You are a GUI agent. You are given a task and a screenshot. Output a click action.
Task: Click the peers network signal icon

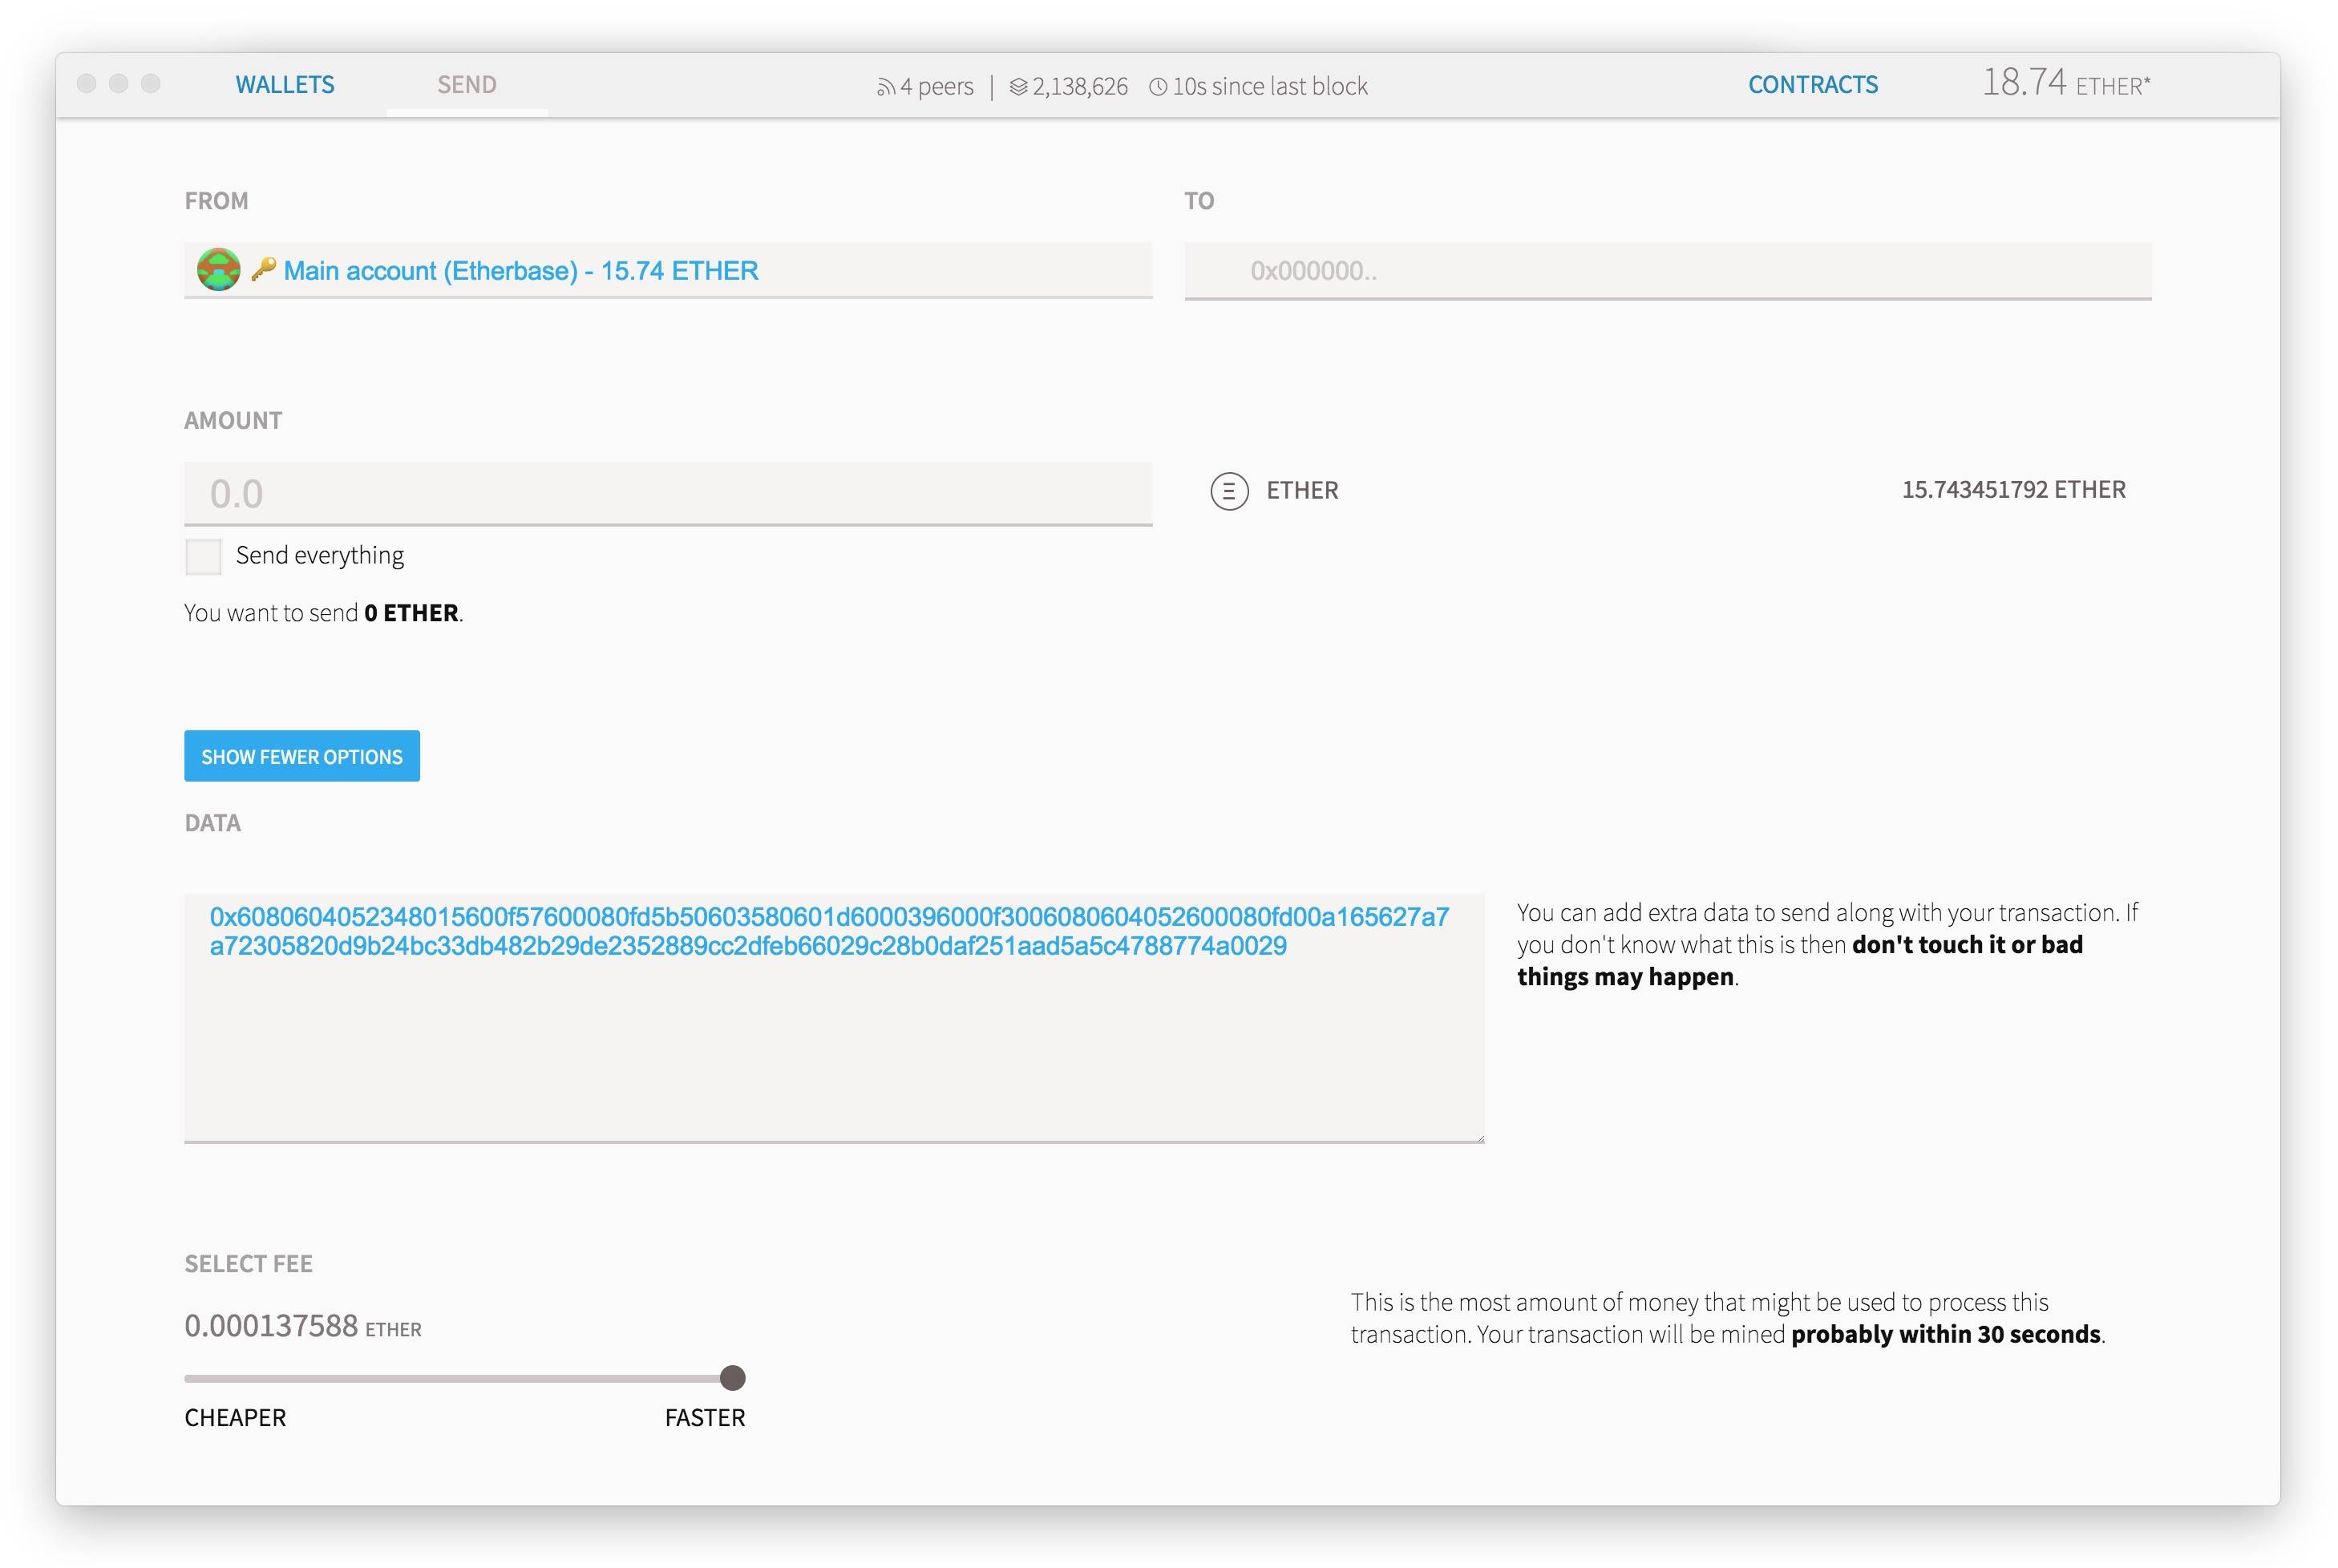[x=885, y=88]
